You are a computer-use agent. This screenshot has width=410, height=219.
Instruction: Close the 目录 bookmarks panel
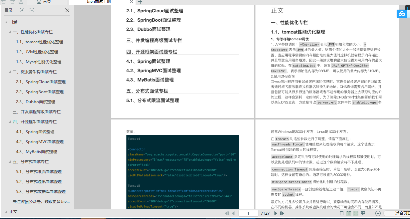coord(67,10)
